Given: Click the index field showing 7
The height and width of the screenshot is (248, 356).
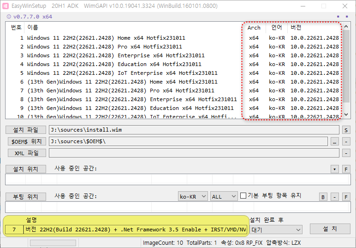Looking at the screenshot, I should 14,230.
